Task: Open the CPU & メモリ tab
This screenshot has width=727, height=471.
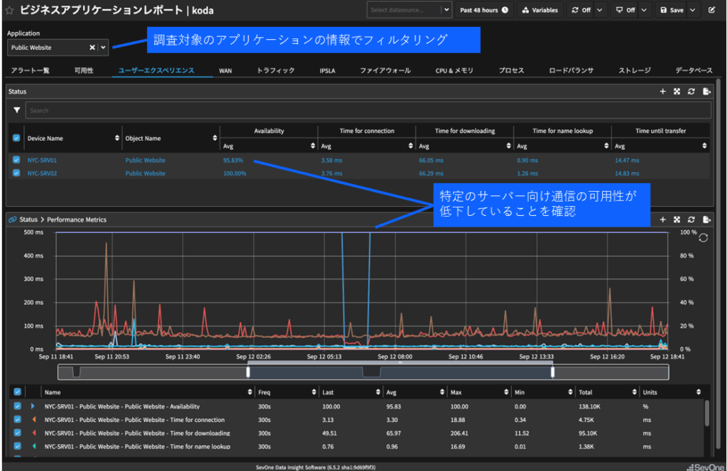Action: pos(454,71)
